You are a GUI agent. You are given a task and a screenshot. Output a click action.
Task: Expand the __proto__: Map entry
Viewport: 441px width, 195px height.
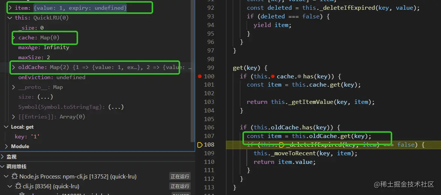click(x=14, y=87)
